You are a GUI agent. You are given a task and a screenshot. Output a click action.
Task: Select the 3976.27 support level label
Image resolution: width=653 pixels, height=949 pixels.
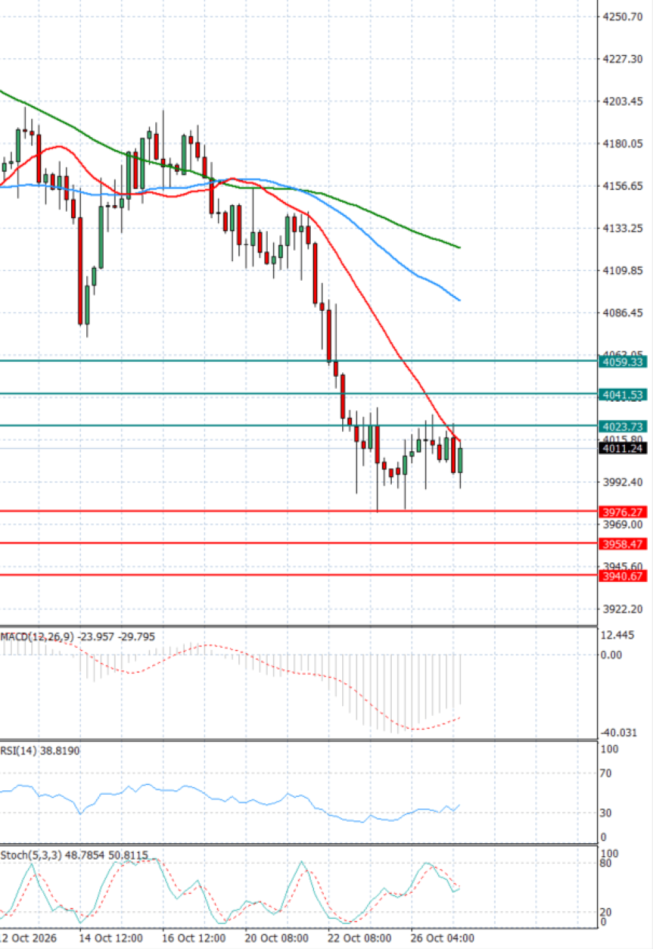pos(623,512)
